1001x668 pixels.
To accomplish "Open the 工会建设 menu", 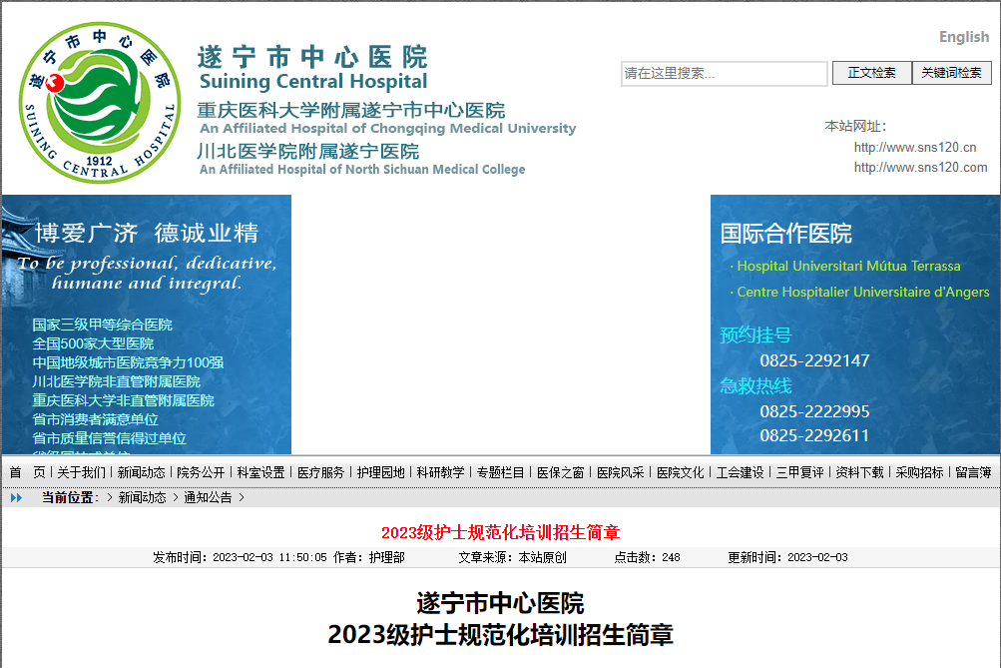I will [x=741, y=472].
